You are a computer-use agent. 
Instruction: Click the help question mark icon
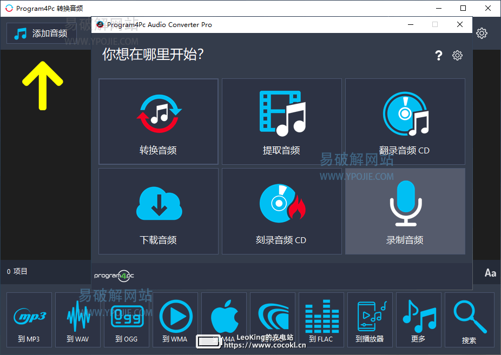click(x=438, y=55)
